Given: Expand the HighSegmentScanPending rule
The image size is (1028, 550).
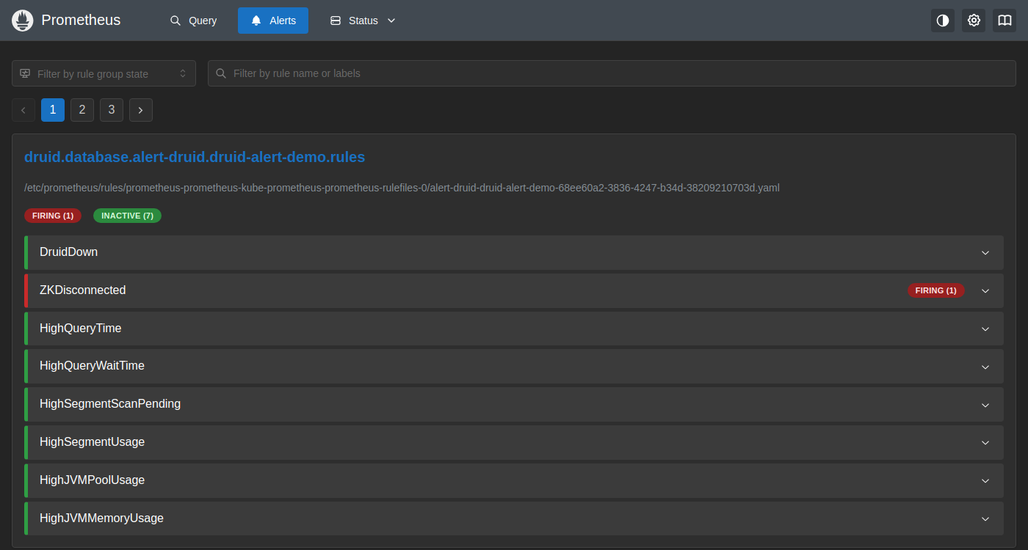Looking at the screenshot, I should pyautogui.click(x=514, y=404).
